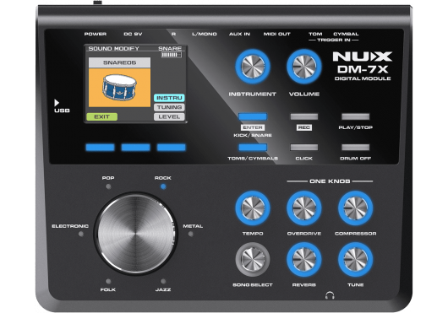Click the L/MONO output label
The width and height of the screenshot is (448, 313).
[205, 34]
